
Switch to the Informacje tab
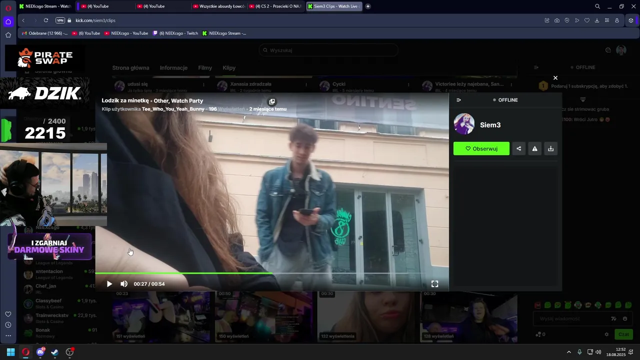pyautogui.click(x=173, y=68)
